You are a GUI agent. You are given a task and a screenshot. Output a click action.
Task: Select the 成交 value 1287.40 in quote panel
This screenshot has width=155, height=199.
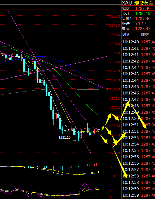tap(143, 9)
